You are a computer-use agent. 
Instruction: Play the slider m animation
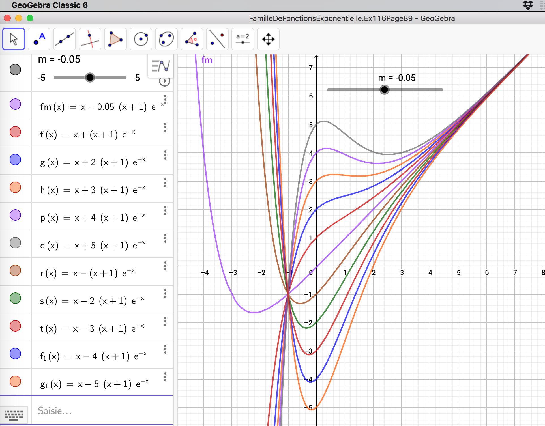[x=165, y=81]
